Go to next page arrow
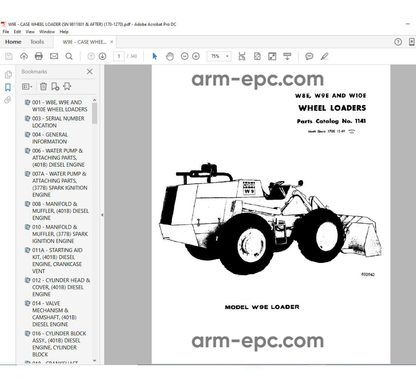Screen dimensions: 416x381 [x=103, y=56]
